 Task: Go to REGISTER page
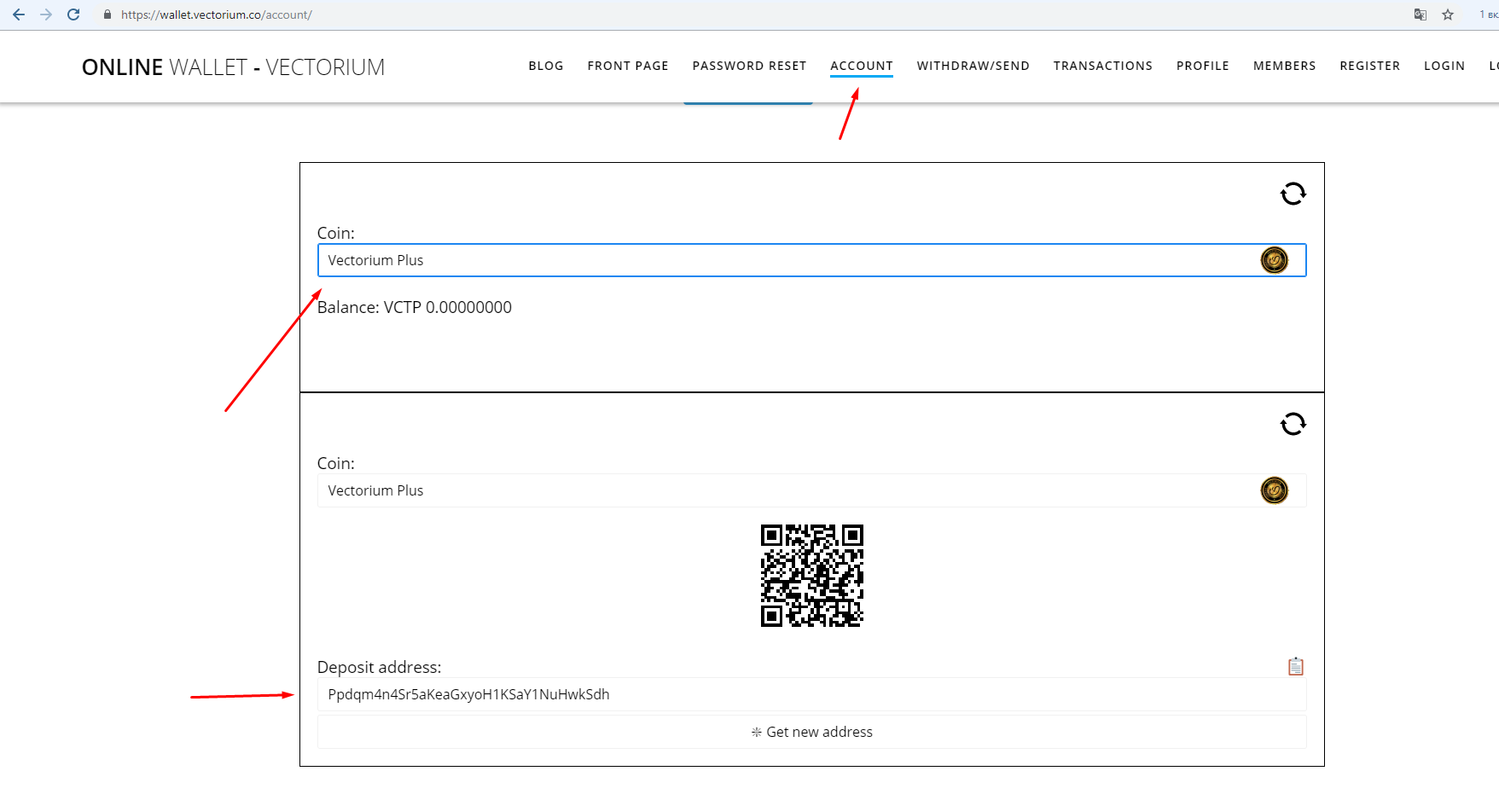(x=1370, y=66)
